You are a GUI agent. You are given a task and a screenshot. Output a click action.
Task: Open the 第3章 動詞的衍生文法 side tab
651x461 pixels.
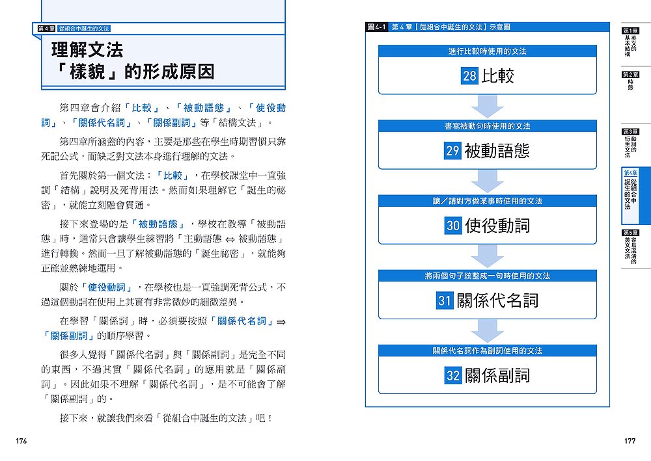click(630, 144)
